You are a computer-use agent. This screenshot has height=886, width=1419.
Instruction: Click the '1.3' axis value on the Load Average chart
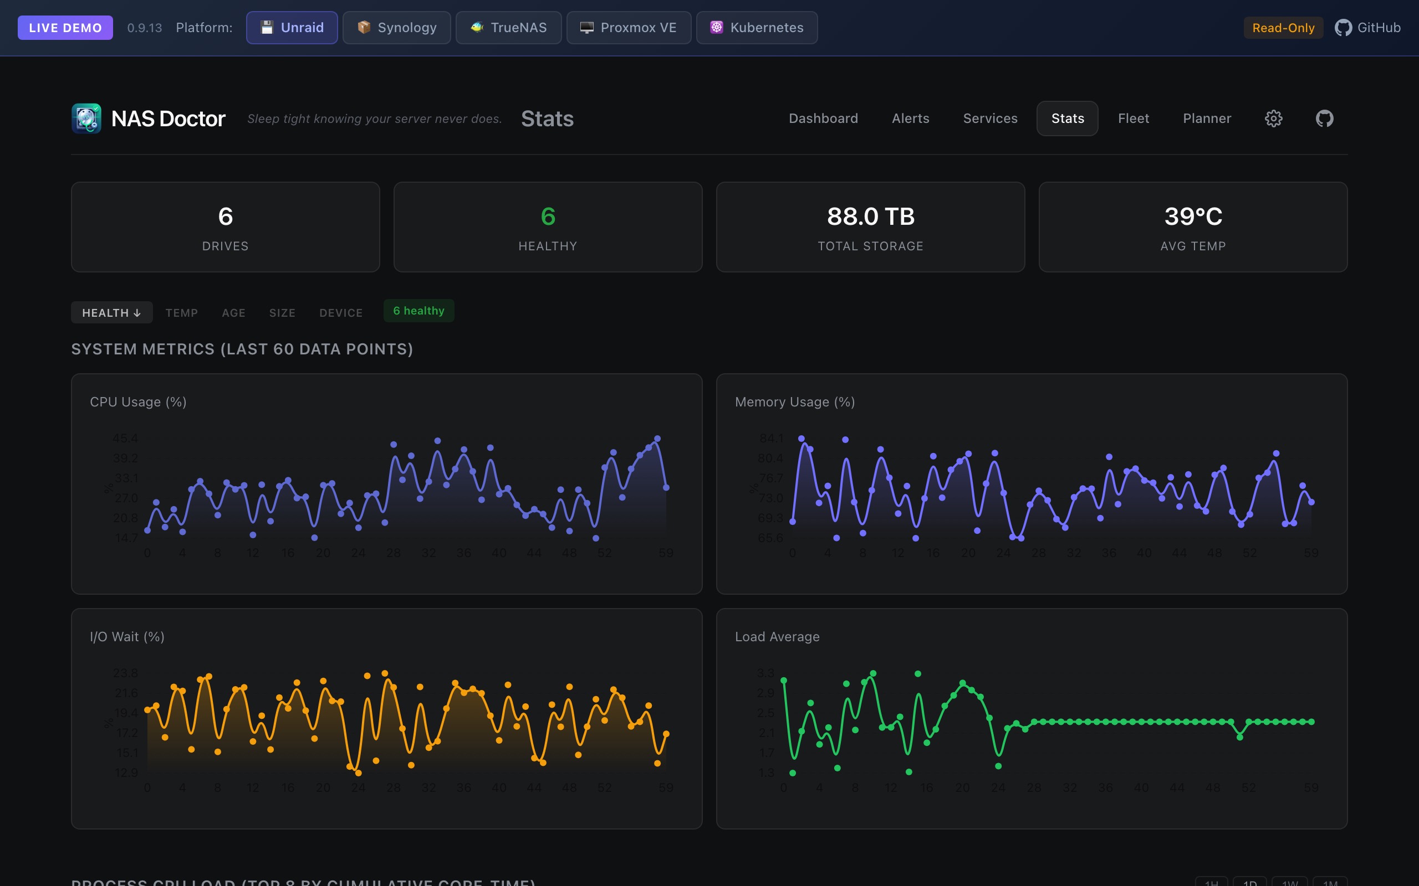(767, 772)
